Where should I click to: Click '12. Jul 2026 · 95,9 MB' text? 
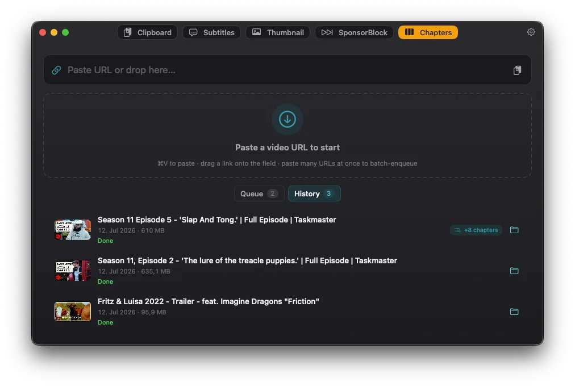(x=132, y=312)
